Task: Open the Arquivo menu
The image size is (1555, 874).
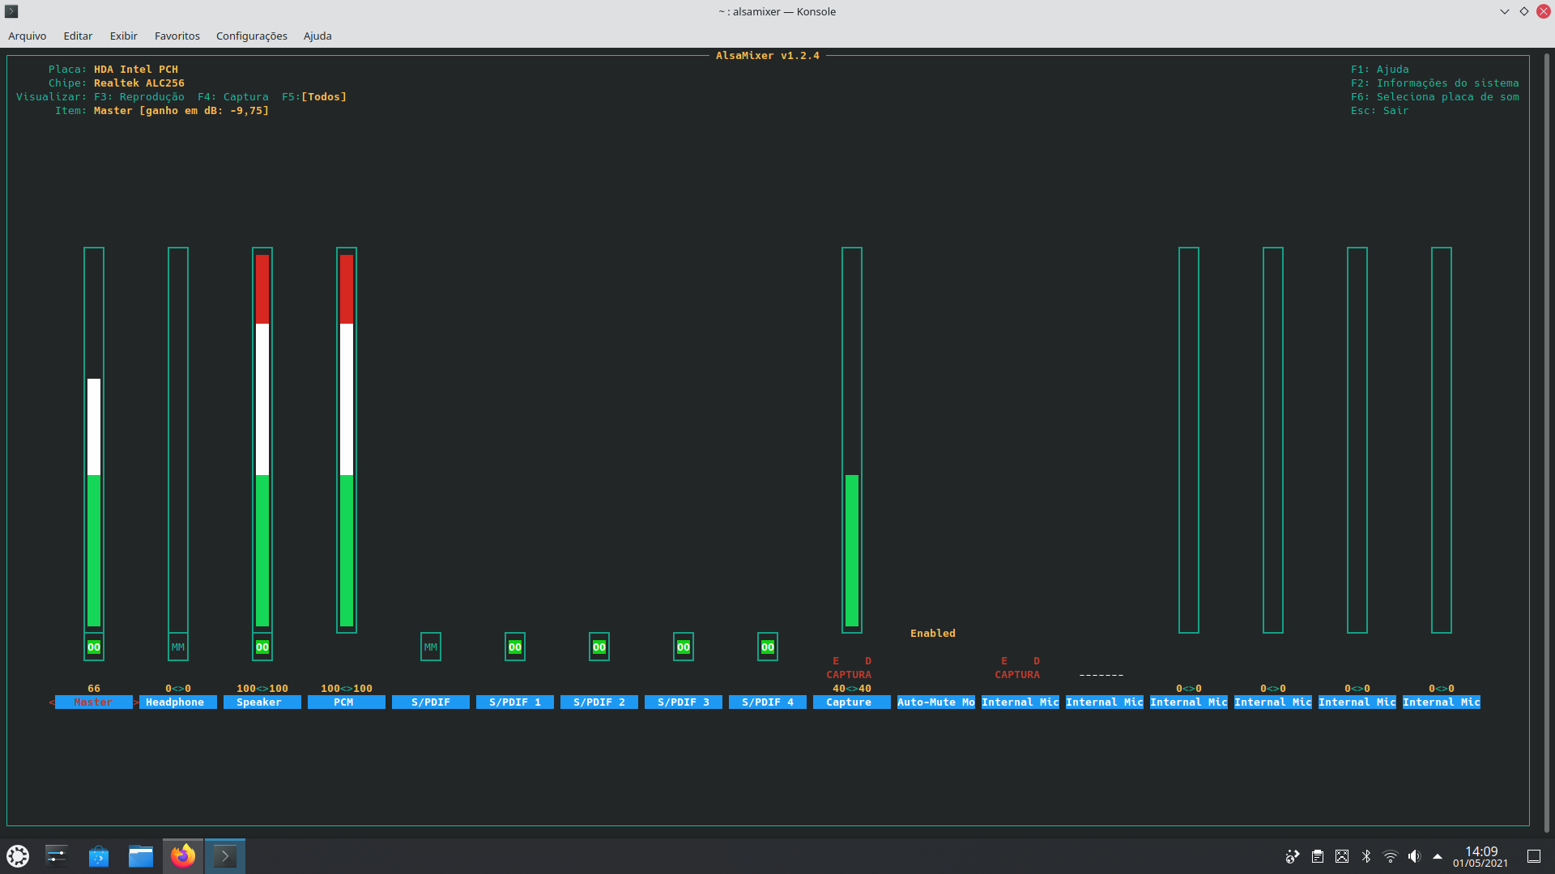Action: [x=28, y=36]
